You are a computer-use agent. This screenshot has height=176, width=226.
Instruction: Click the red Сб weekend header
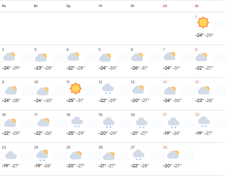click(165, 6)
